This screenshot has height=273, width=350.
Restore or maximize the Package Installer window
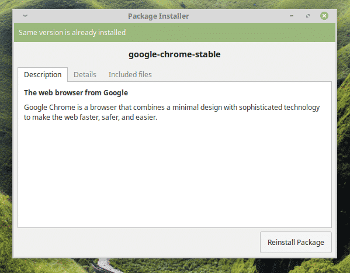[308, 16]
